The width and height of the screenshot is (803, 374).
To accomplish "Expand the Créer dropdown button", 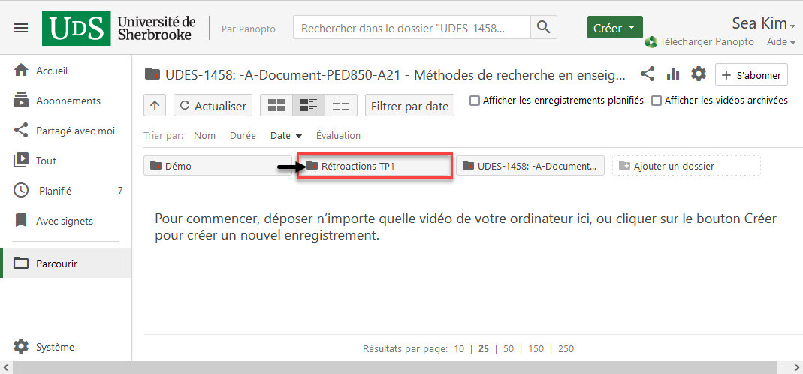I will 614,28.
